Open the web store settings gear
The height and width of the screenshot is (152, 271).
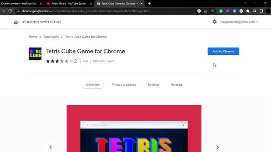click(215, 22)
